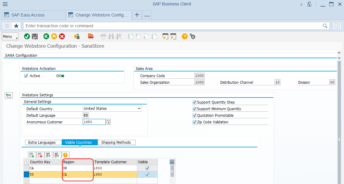Click the green checkmark Enter icon

tap(27, 37)
